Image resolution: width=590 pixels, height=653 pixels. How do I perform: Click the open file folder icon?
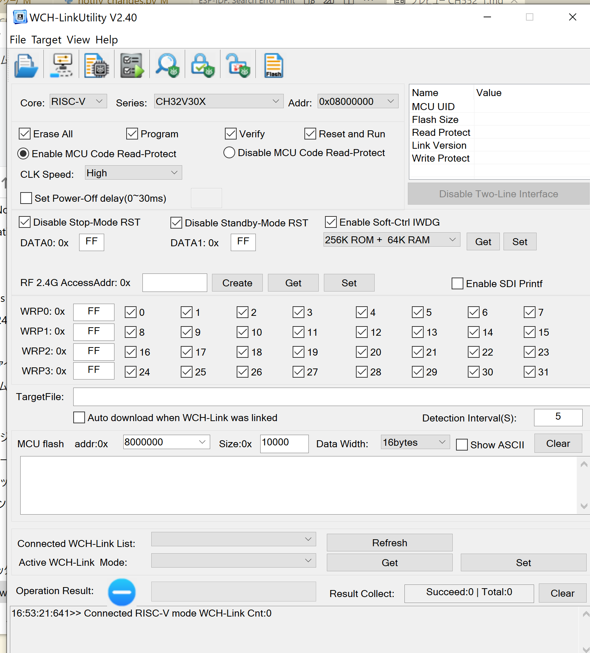[x=26, y=66]
